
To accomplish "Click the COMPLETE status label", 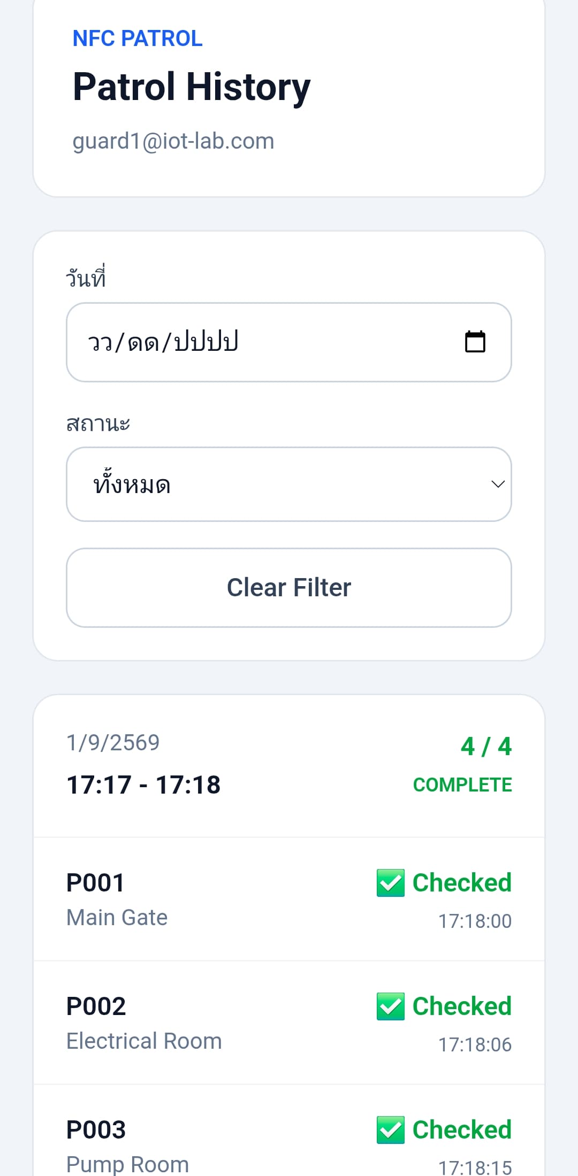I will [x=462, y=785].
